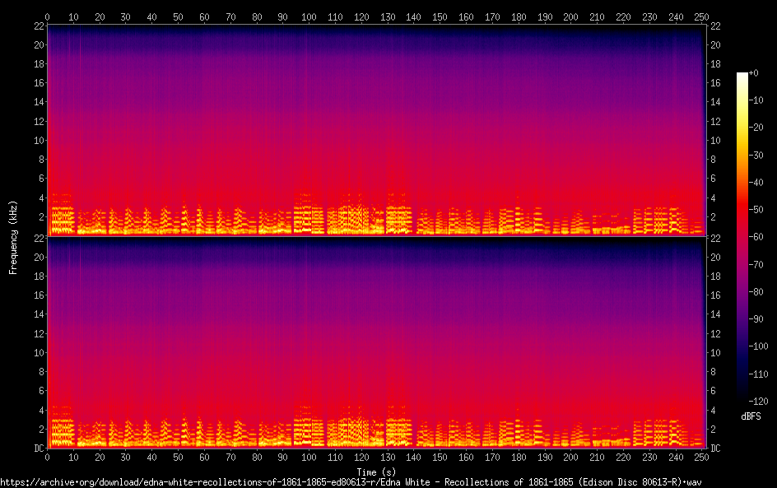The image size is (777, 488).
Task: Click the dBFS color gradient scale bar
Action: click(742, 237)
